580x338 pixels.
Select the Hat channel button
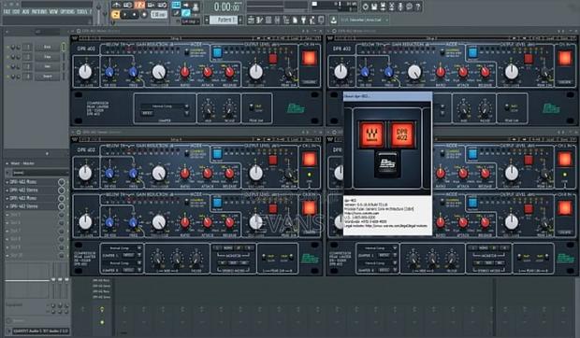coord(48,67)
